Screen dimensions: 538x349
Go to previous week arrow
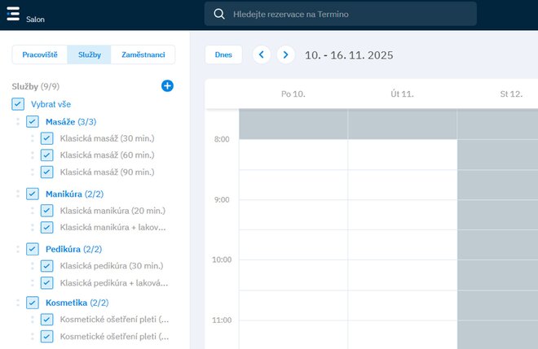[x=262, y=55]
